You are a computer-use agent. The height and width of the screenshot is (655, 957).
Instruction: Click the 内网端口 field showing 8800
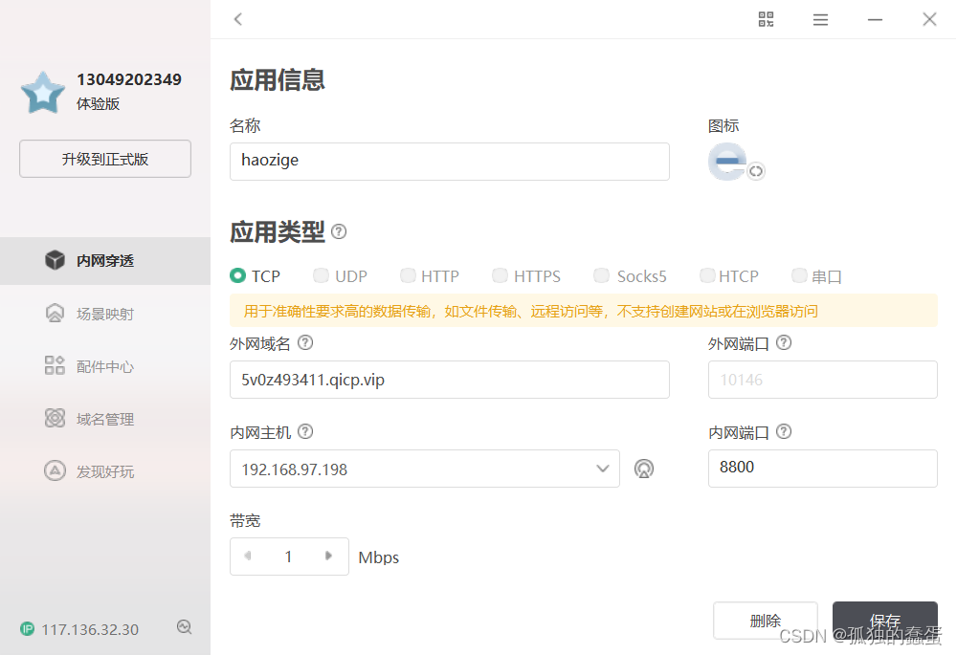click(823, 469)
